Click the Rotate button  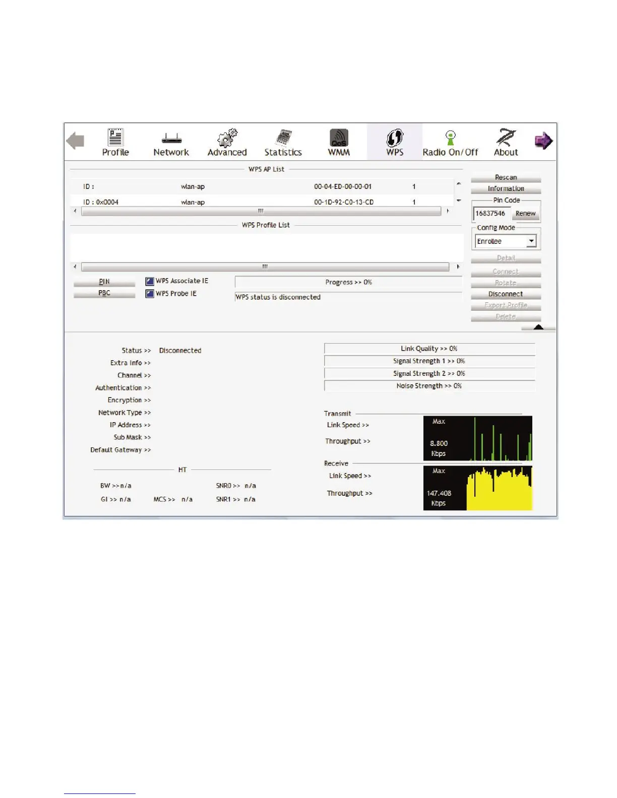pos(506,283)
